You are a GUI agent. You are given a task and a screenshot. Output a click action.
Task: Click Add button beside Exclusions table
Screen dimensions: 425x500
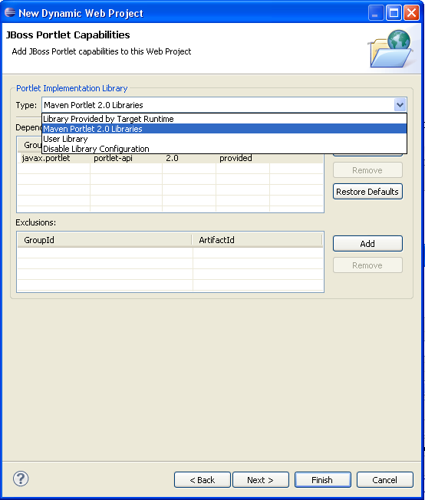[367, 244]
